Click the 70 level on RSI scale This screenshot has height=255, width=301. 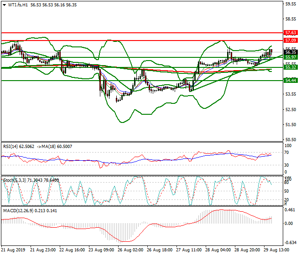coord(286,153)
